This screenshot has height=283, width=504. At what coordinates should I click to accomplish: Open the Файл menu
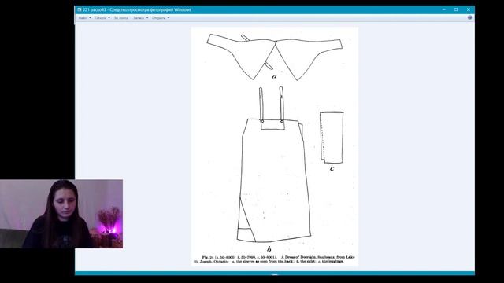click(85, 18)
